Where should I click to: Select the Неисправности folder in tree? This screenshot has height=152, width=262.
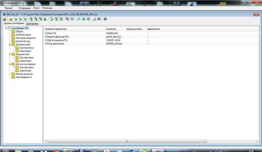click(24, 77)
